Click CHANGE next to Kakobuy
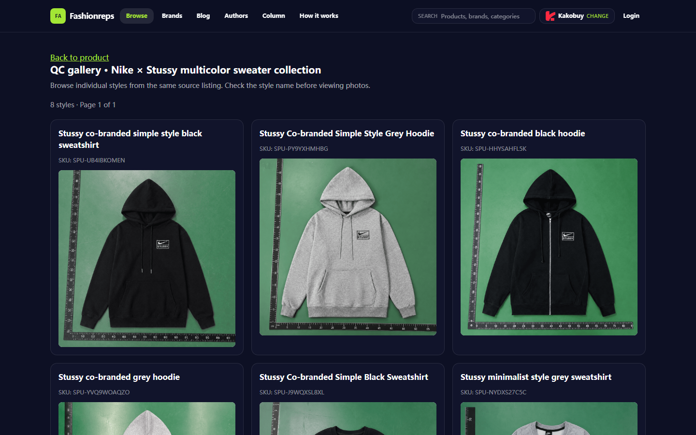This screenshot has height=435, width=696. click(x=597, y=16)
